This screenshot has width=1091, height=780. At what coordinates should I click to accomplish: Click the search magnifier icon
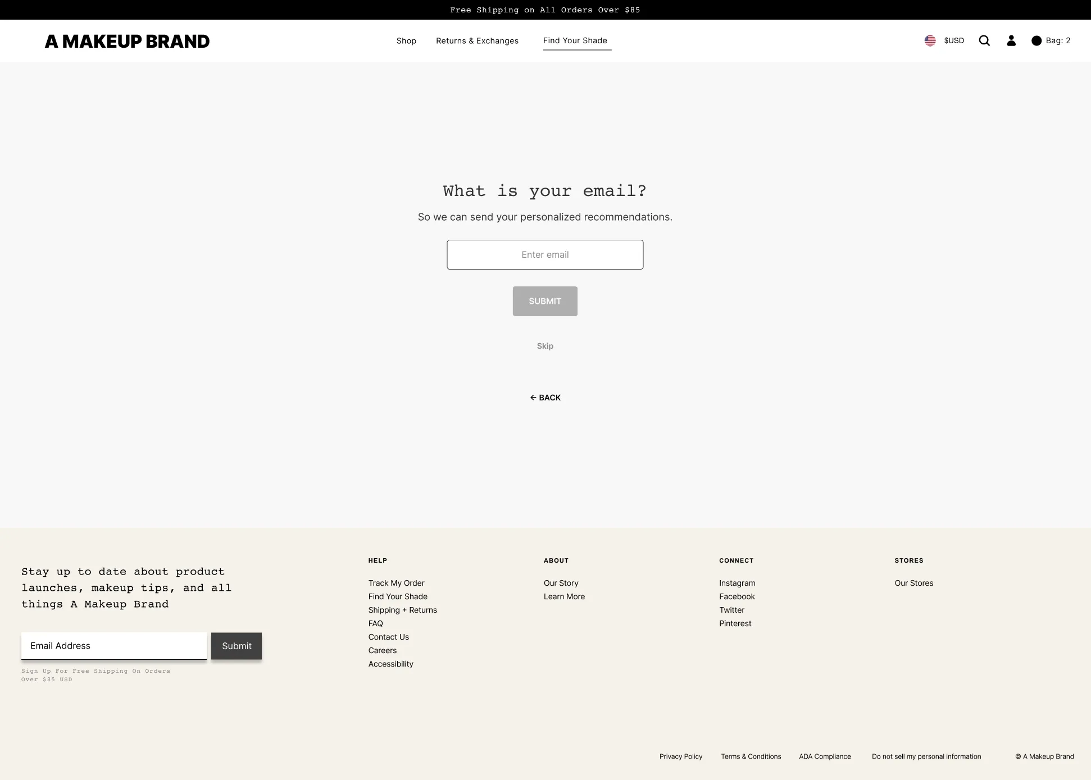coord(984,40)
